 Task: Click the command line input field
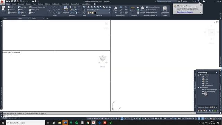[99, 116]
